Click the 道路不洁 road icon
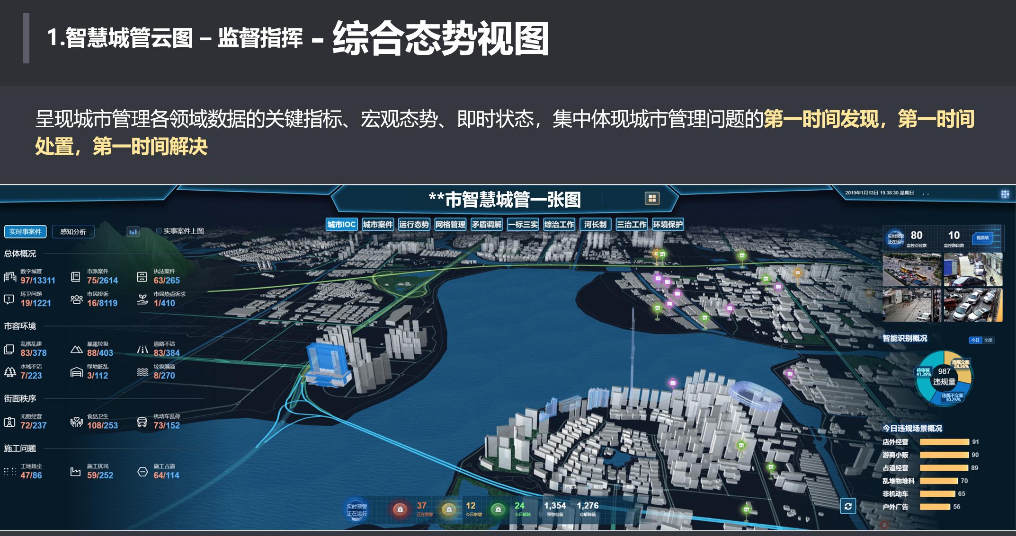Screen dimensions: 1016x536 pyautogui.click(x=143, y=349)
